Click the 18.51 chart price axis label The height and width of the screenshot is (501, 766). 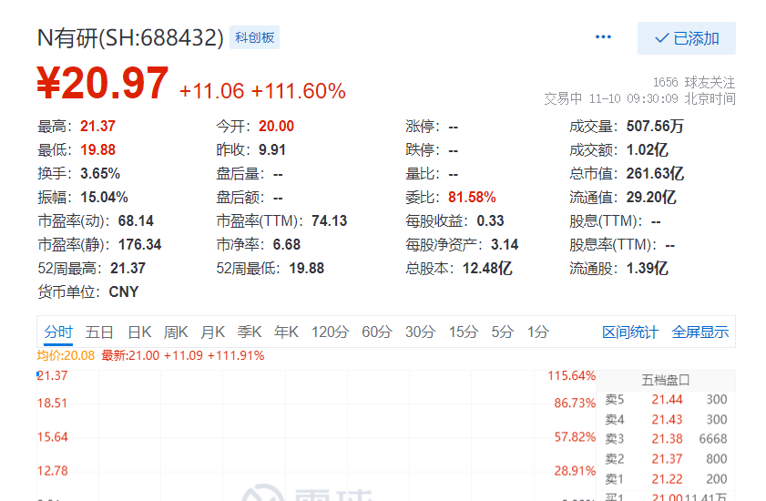click(52, 404)
